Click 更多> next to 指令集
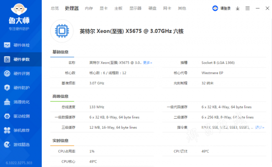This screenshot has width=272, height=167. click(x=260, y=127)
